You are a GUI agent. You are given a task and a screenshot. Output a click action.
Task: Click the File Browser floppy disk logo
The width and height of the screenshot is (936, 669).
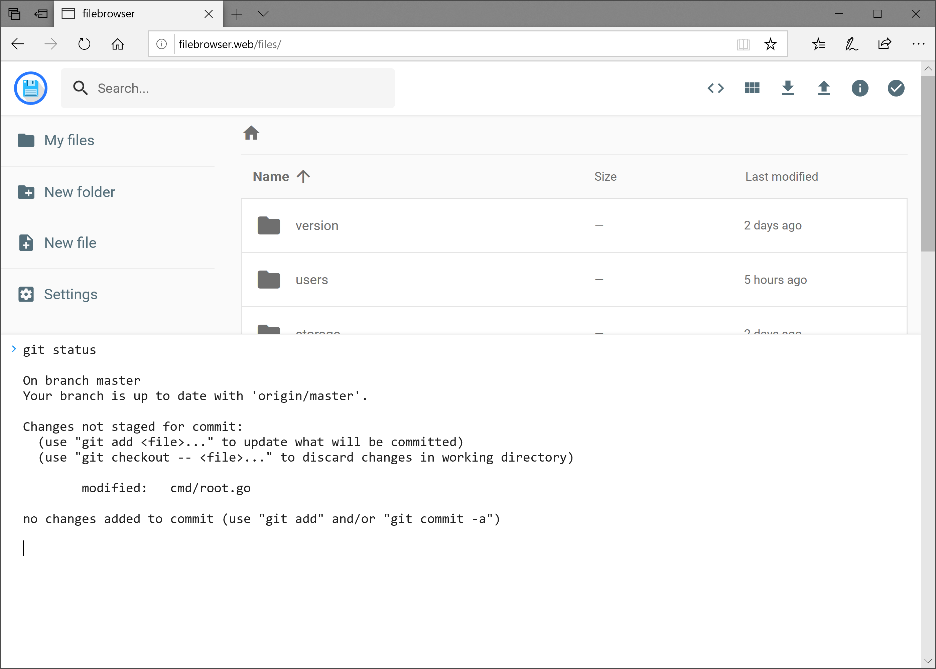(x=30, y=88)
